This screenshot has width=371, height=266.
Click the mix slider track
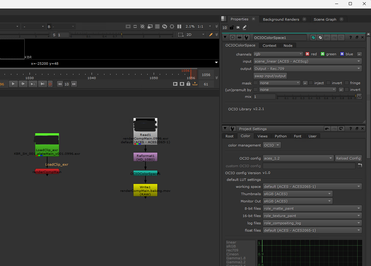point(316,96)
